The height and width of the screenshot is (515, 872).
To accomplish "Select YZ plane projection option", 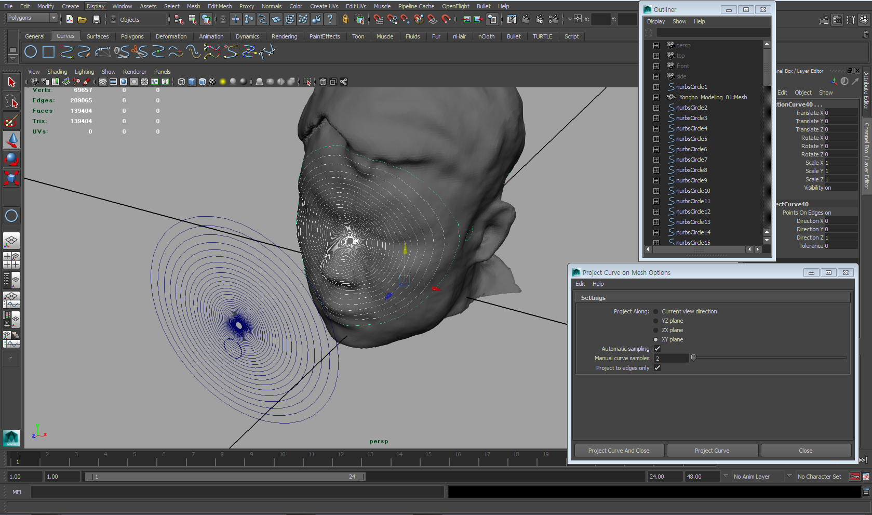I will pos(656,321).
